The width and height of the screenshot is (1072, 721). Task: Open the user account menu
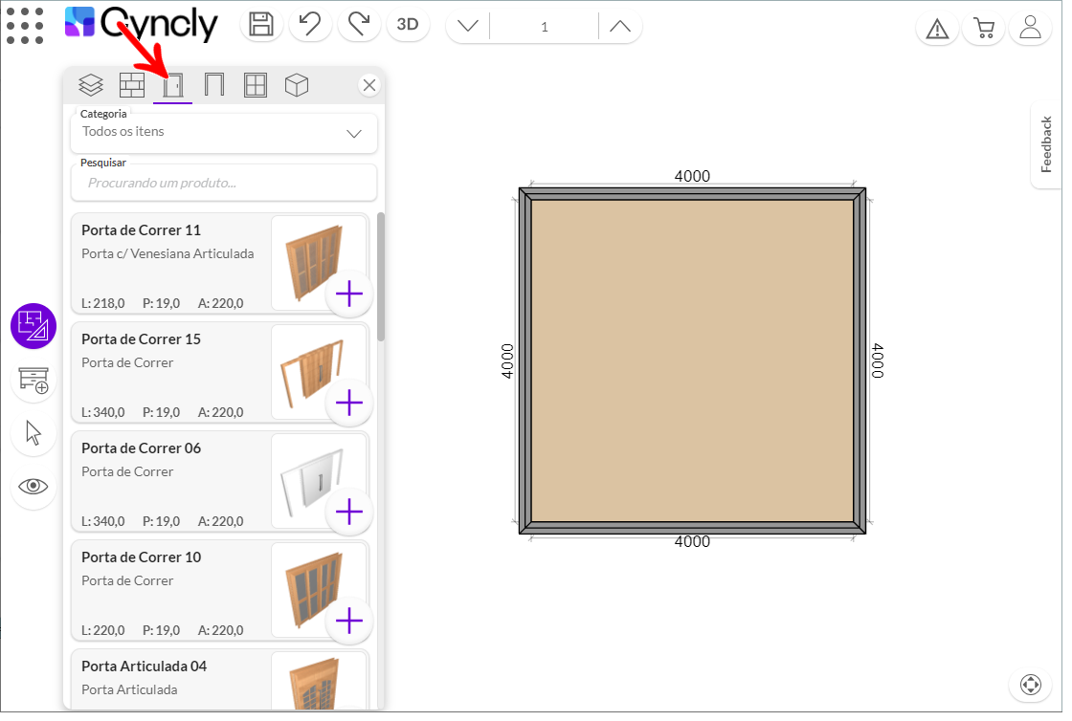pyautogui.click(x=1030, y=29)
